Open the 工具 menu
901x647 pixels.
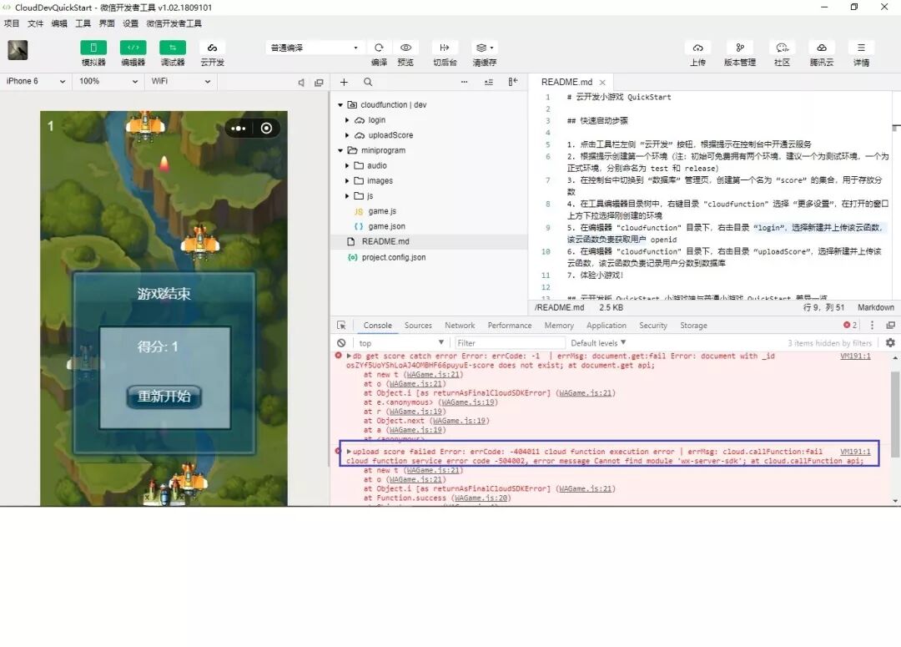pyautogui.click(x=83, y=23)
